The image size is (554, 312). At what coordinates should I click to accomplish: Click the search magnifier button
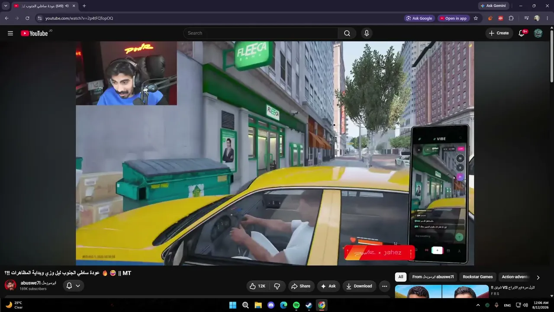tap(347, 33)
